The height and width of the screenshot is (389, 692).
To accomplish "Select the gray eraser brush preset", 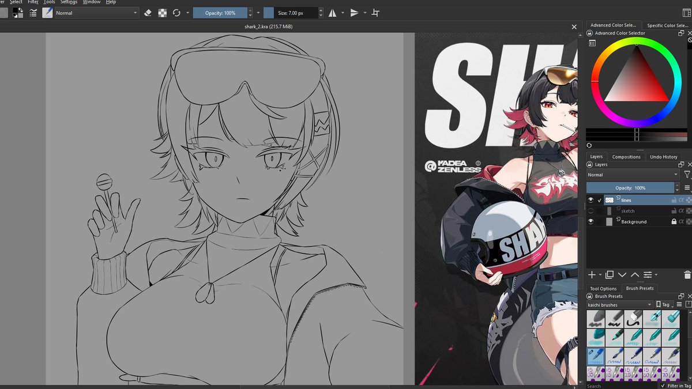I will click(634, 319).
